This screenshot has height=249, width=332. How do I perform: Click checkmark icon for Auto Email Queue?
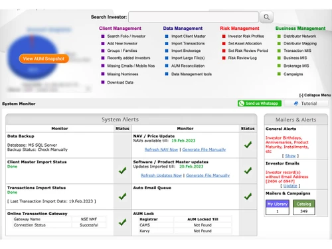pos(248,196)
